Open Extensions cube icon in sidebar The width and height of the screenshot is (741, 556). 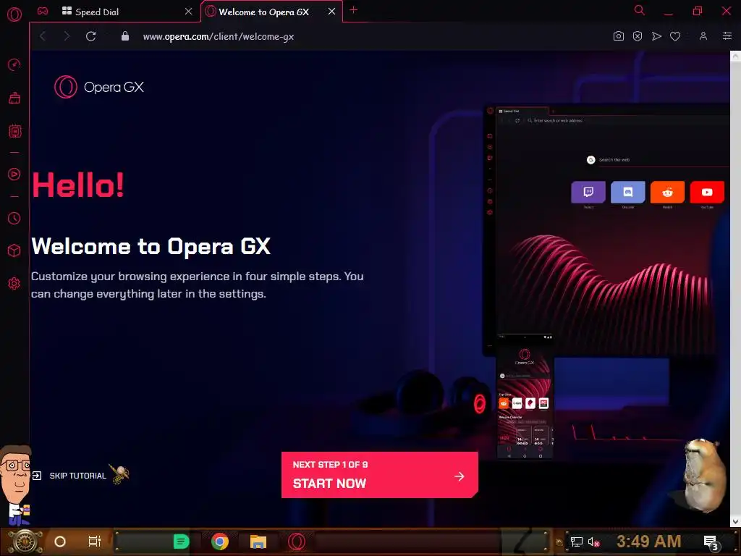click(x=14, y=250)
